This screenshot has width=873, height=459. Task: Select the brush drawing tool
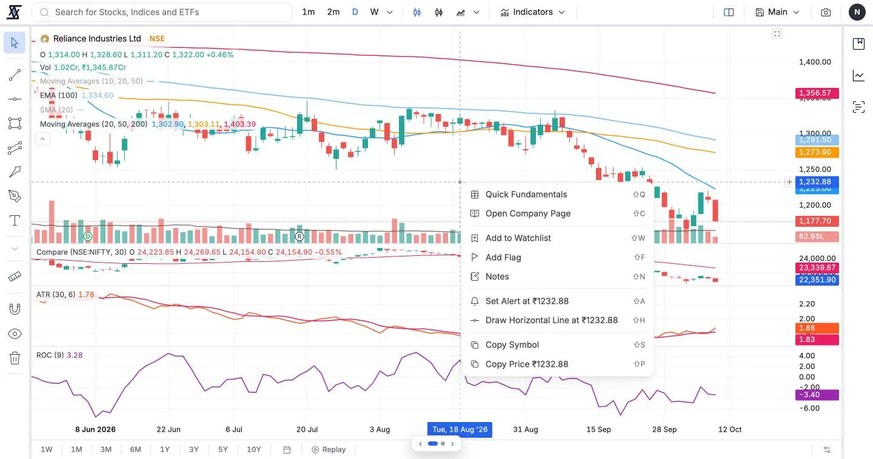click(15, 172)
